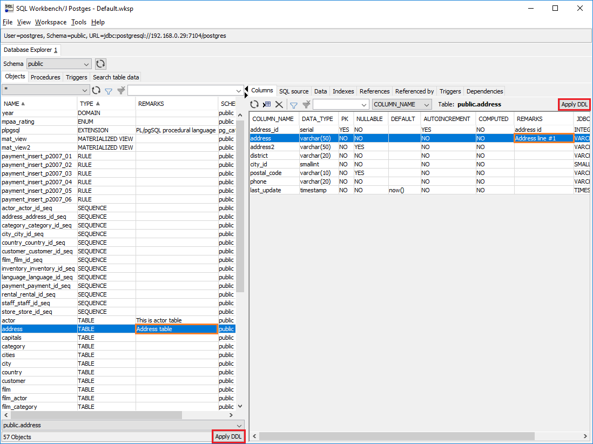Expand the object type dropdown showing asterisk
Screen dimensions: 593x444
click(45, 90)
